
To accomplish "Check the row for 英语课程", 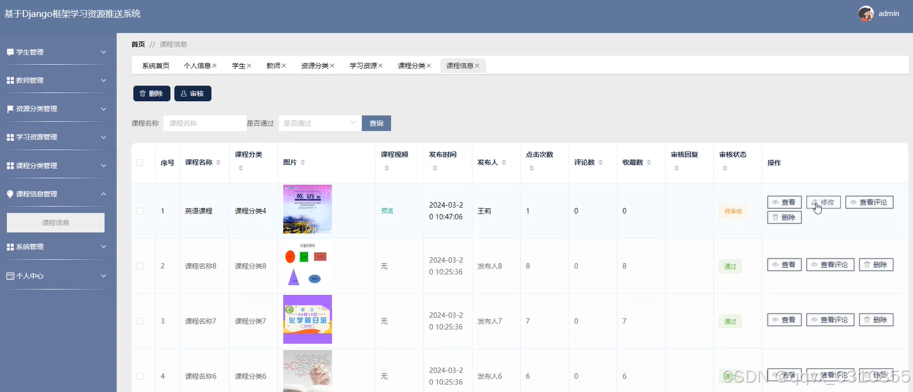I will [x=140, y=211].
